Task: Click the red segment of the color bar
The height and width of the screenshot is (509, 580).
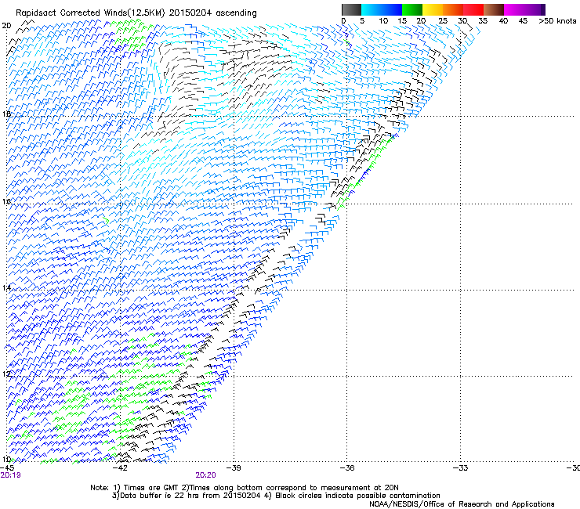Action: point(473,9)
